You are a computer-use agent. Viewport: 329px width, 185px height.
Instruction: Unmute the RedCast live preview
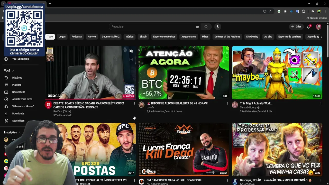tap(131, 51)
